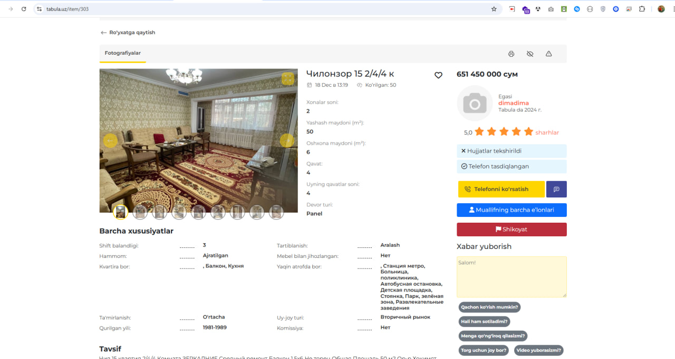
Task: Open the chat message icon button
Action: (556, 189)
